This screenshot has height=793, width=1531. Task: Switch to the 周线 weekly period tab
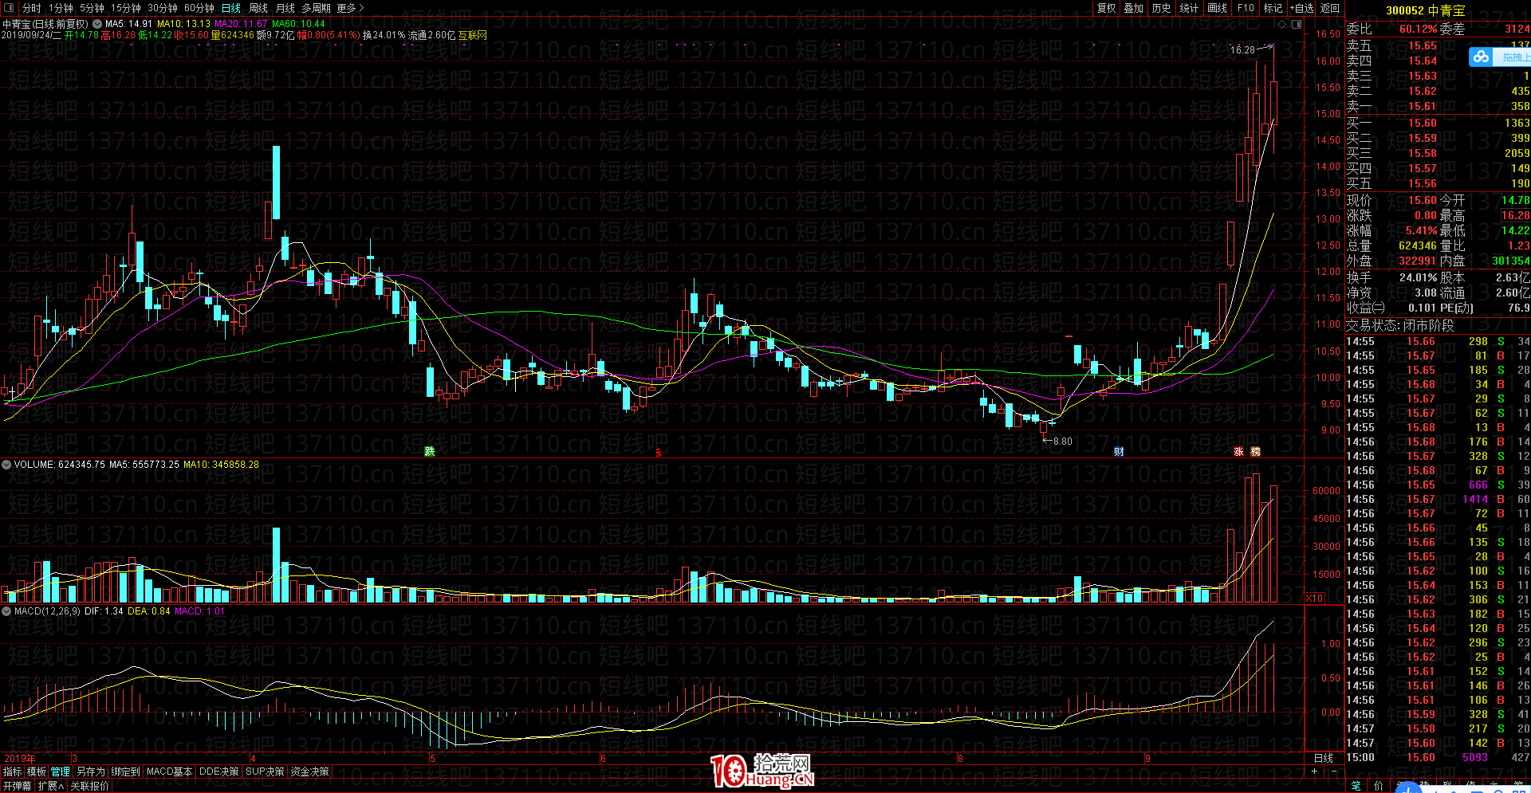(258, 8)
